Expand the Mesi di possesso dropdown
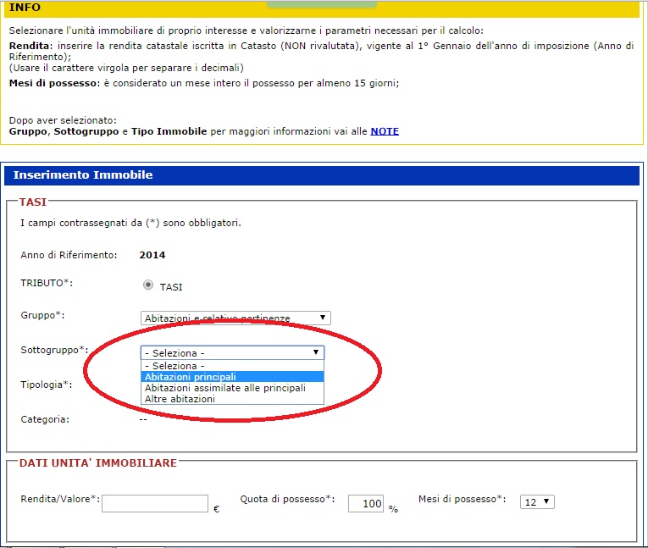Screen dimensions: 648x548 537,501
